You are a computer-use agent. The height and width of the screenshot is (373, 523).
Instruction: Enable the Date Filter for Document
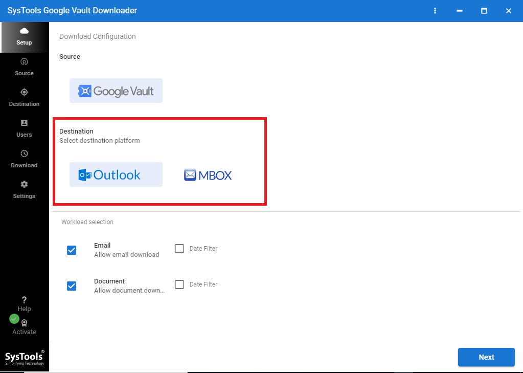click(179, 284)
